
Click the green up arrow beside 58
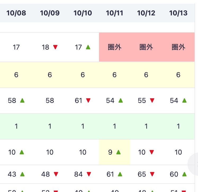22,101
